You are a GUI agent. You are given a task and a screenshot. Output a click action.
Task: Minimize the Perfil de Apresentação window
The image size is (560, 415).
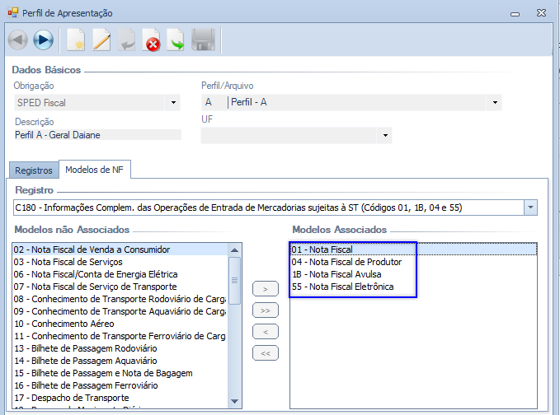515,14
